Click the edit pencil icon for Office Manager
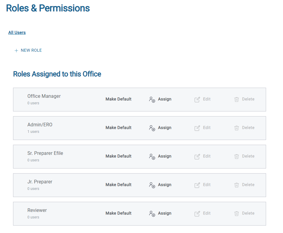This screenshot has height=233, width=283. click(197, 100)
